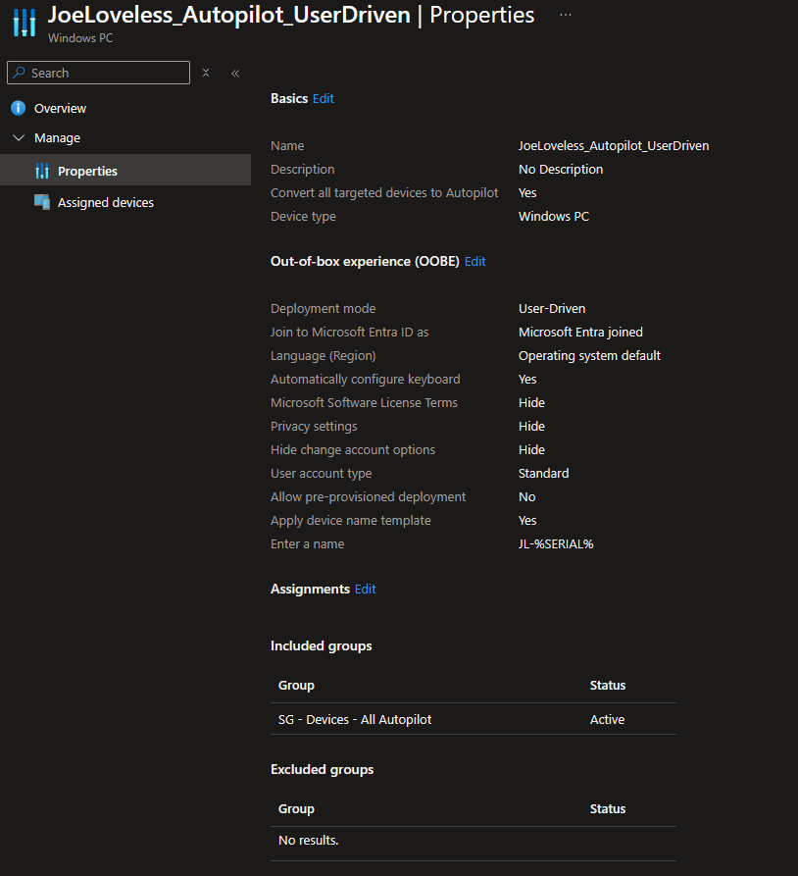Focus the Search input field in the sidebar
798x876 pixels.
pos(108,73)
